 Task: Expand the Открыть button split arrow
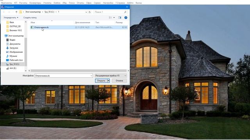109,80
